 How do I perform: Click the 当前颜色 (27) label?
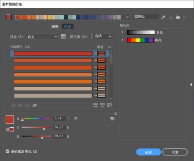click(20, 47)
